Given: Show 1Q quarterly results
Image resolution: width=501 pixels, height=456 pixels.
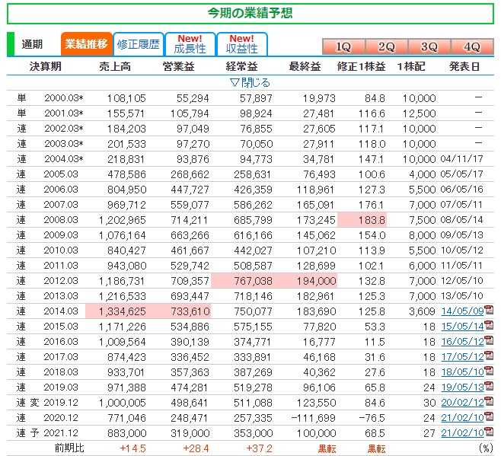Looking at the screenshot, I should pyautogui.click(x=343, y=46).
